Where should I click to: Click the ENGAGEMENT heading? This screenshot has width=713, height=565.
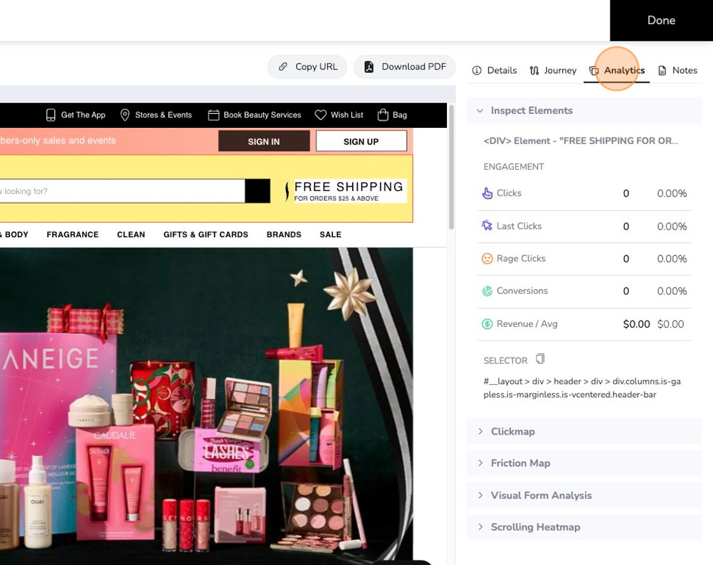coord(514,167)
